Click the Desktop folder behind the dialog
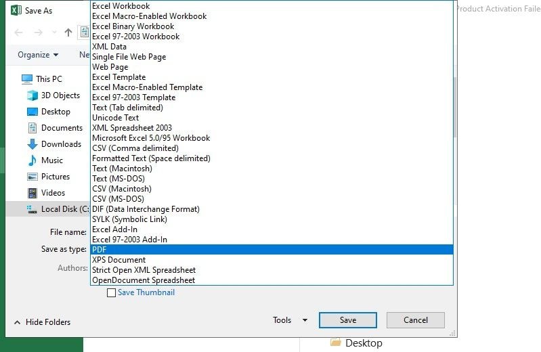541x352 pixels. click(356, 343)
